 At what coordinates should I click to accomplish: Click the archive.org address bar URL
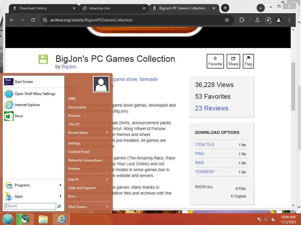pos(91,20)
